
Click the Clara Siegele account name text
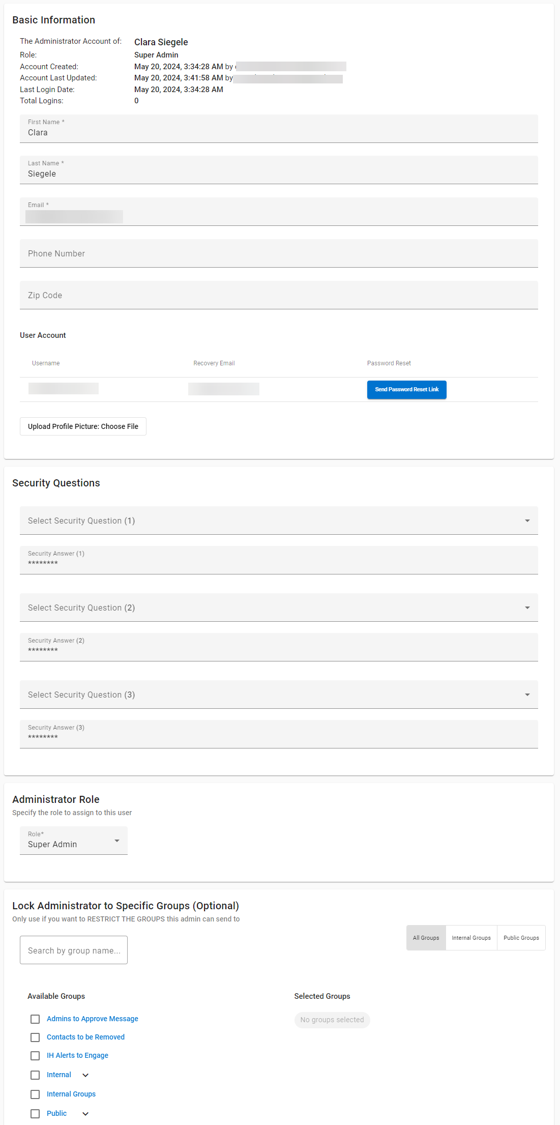click(x=161, y=42)
